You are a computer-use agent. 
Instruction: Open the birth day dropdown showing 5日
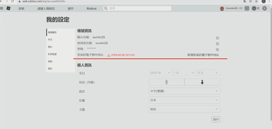tap(208, 73)
